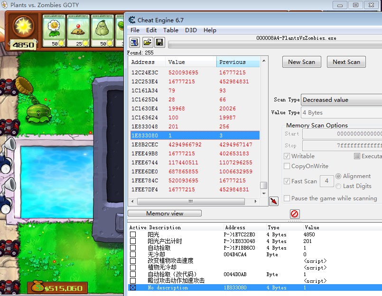Screen dimensions: 382x296
Task: Activate the 自动拾取 entry checkbox
Action: 133,248
